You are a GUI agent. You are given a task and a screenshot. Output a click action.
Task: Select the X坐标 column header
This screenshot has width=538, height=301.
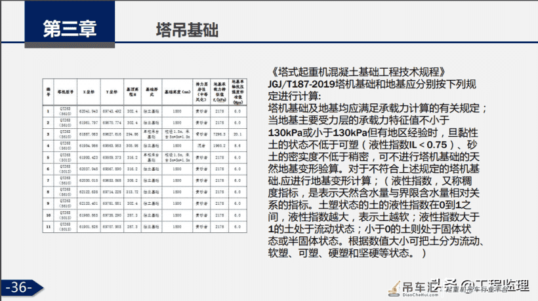point(89,92)
